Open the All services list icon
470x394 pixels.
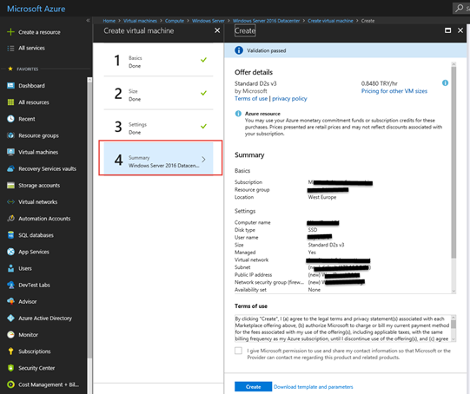(x=10, y=49)
